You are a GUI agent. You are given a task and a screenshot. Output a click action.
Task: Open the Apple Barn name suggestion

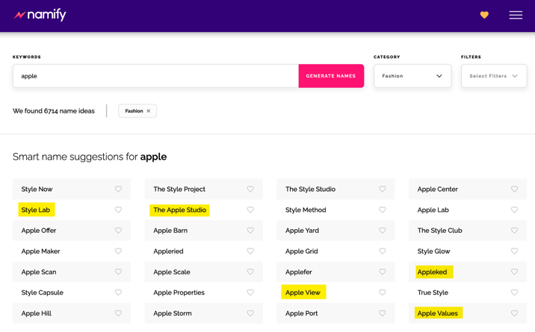click(171, 231)
